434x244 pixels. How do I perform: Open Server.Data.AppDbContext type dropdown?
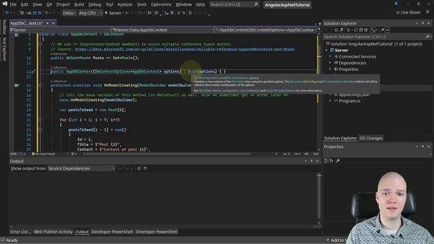163,30
